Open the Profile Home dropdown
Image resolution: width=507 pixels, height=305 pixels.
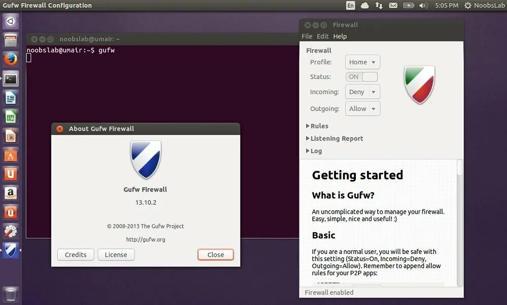point(363,62)
